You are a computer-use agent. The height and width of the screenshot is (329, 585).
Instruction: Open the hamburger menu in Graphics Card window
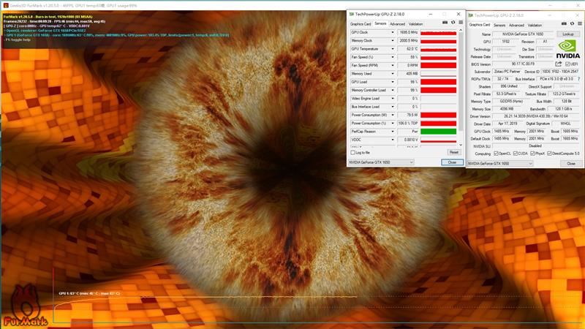[580, 24]
